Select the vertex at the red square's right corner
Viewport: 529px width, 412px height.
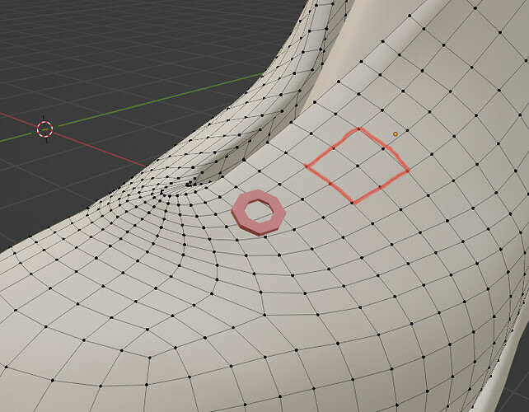click(408, 171)
